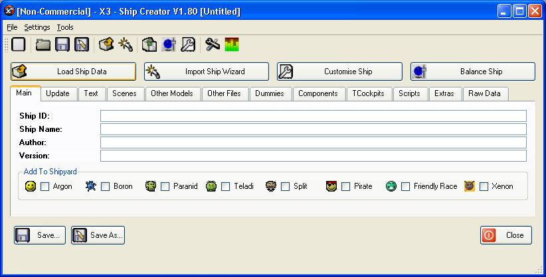
Task: Check the Friendly Race checkbox
Action: tap(405, 187)
